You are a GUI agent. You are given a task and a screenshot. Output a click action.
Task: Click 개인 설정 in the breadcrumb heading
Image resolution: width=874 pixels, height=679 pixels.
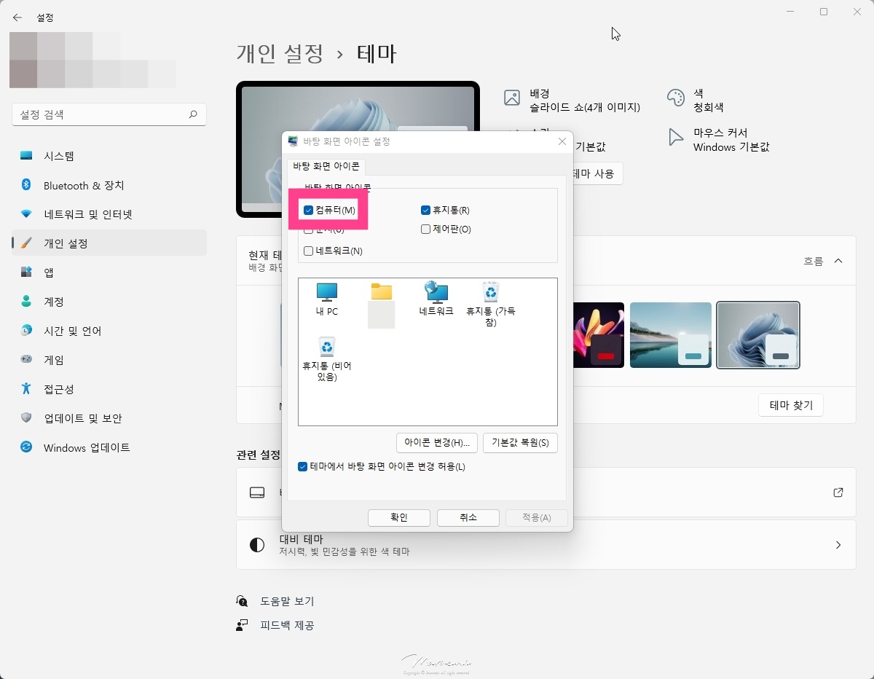point(280,53)
